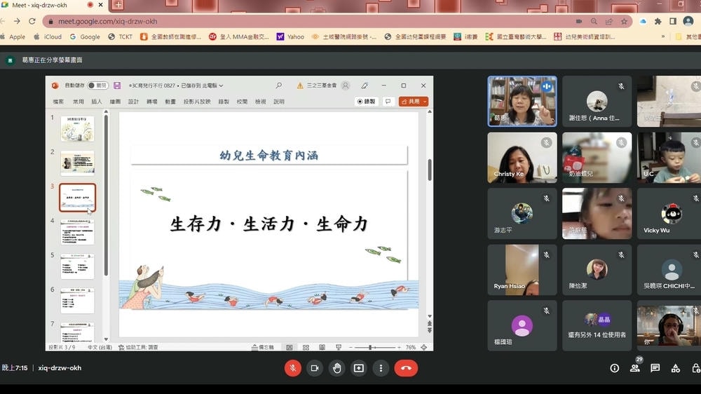Open the Yahoo bookmark in bookmarks bar
The height and width of the screenshot is (394, 701).
tap(291, 36)
